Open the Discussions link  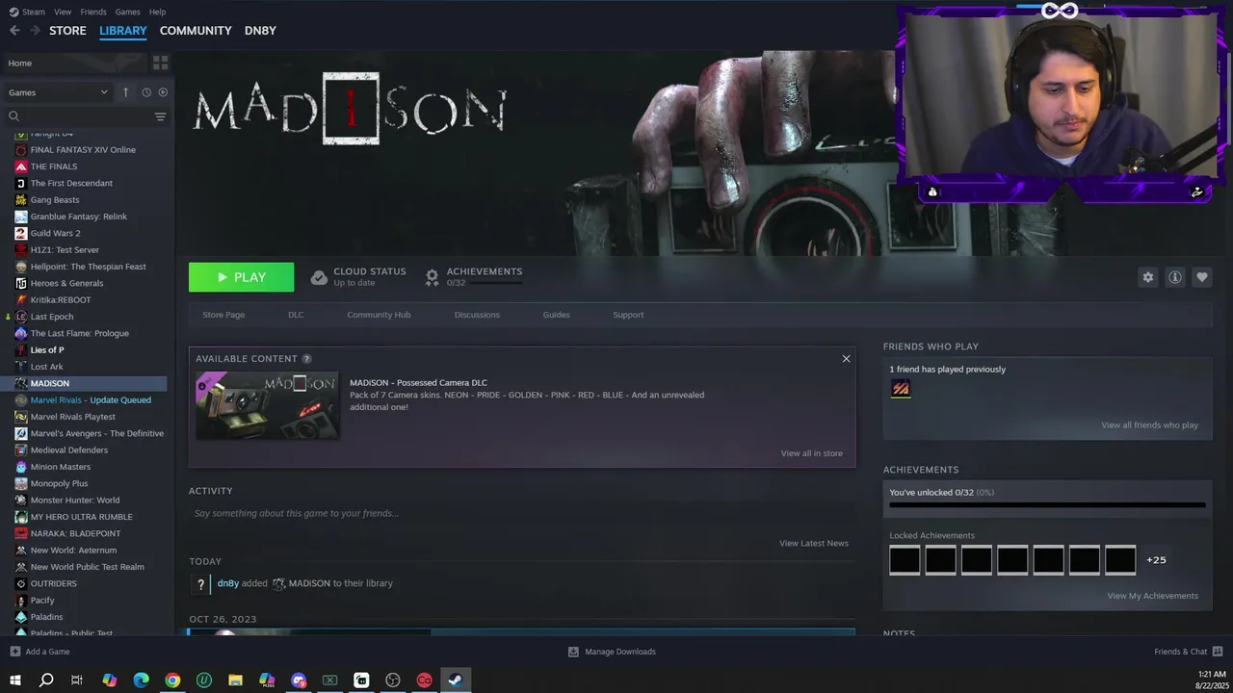[477, 315]
